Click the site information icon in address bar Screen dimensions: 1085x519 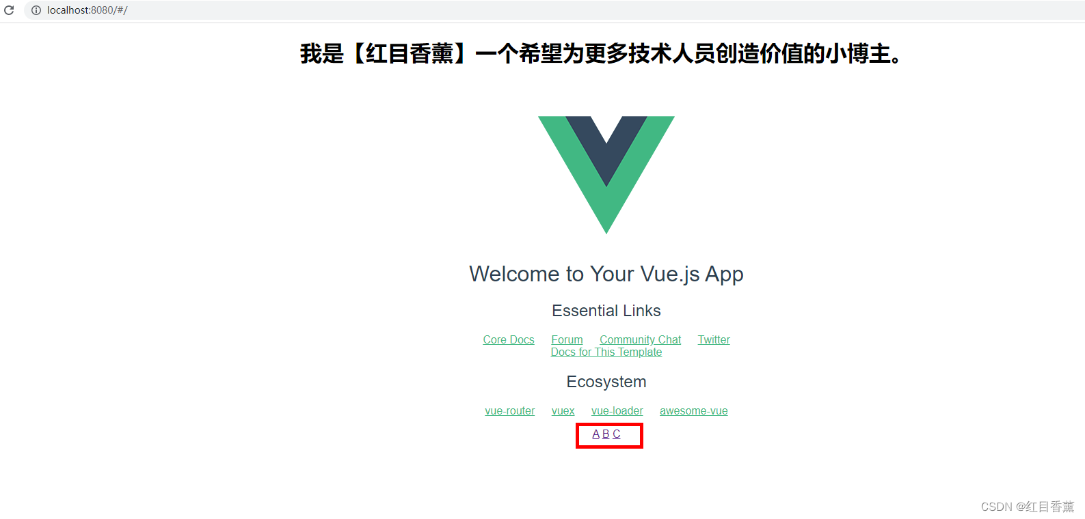pos(36,10)
